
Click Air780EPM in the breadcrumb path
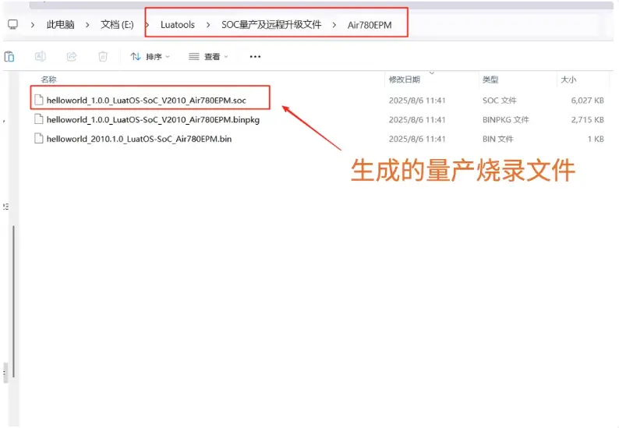pyautogui.click(x=370, y=25)
